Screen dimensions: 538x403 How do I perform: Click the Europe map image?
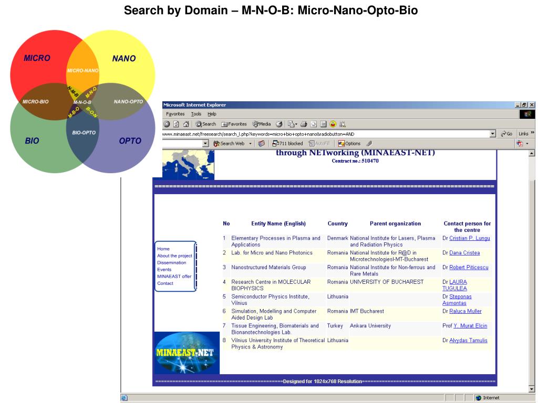coord(188,165)
